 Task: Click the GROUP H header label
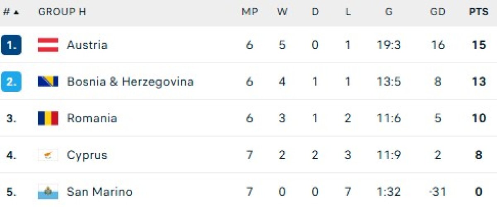tap(62, 12)
